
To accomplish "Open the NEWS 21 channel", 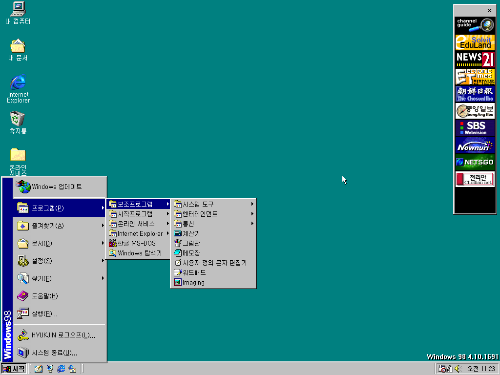I will [475, 59].
